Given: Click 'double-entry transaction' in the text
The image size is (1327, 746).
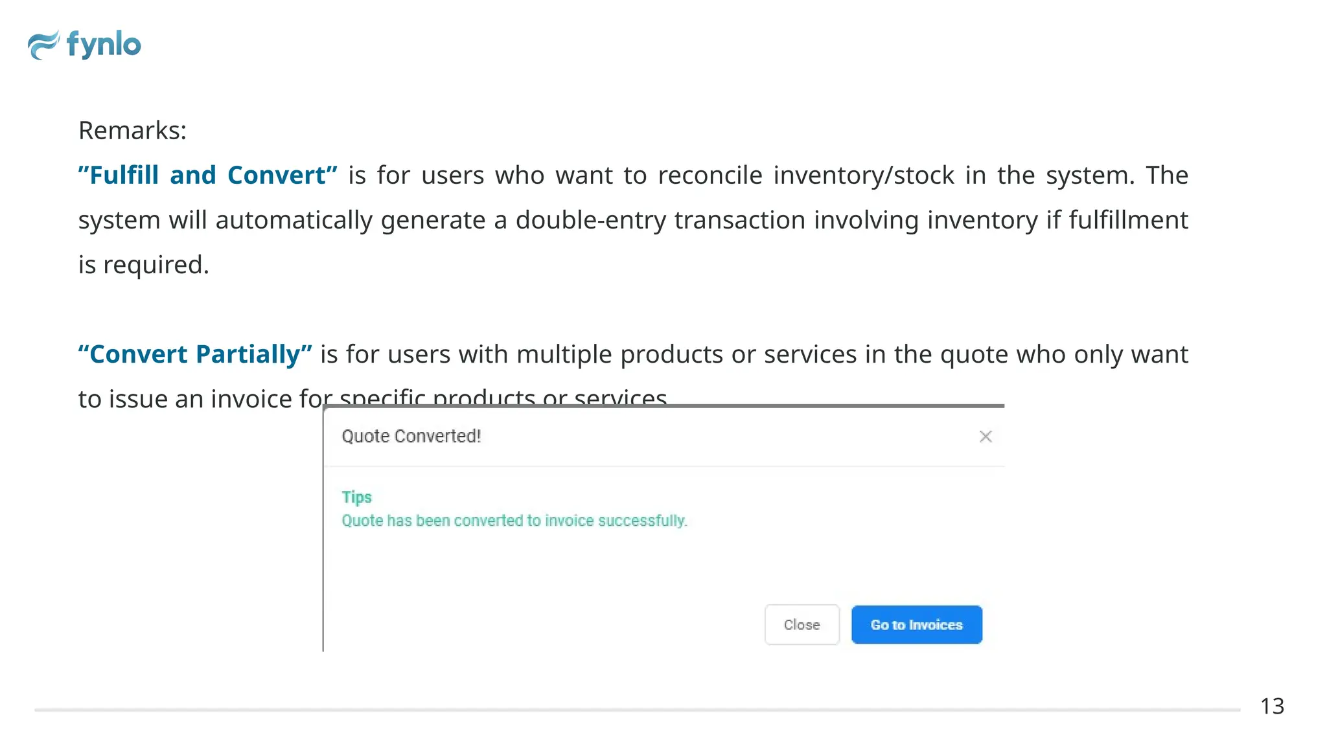Looking at the screenshot, I should coord(660,220).
